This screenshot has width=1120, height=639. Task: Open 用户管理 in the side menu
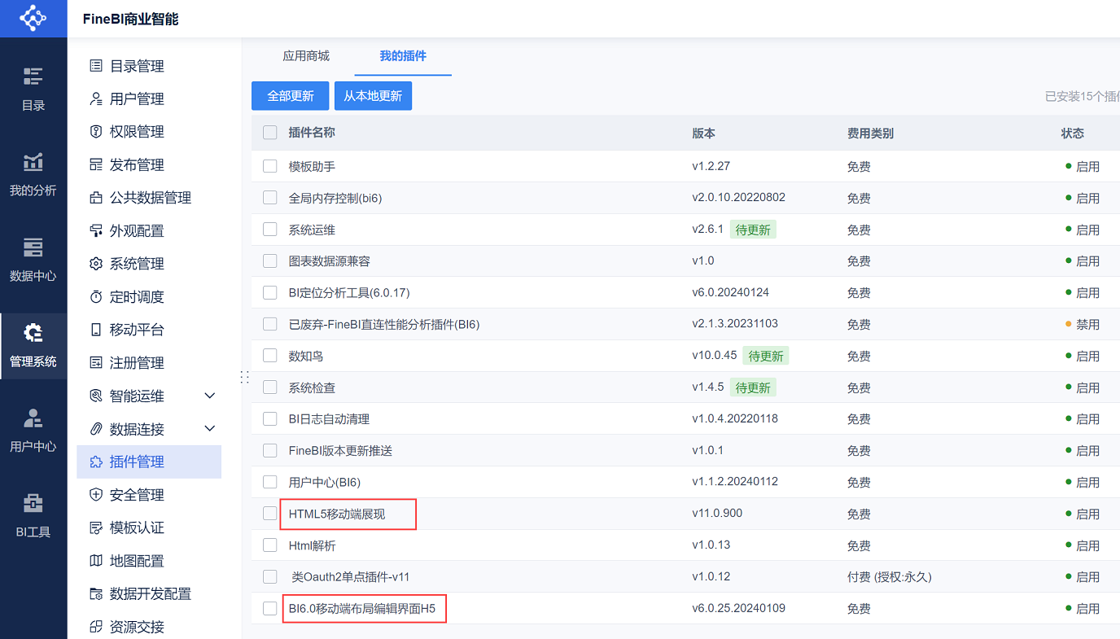tap(137, 98)
